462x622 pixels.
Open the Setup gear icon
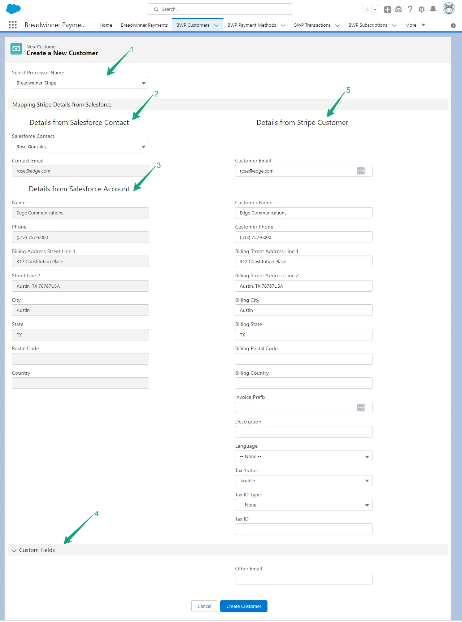tap(422, 9)
